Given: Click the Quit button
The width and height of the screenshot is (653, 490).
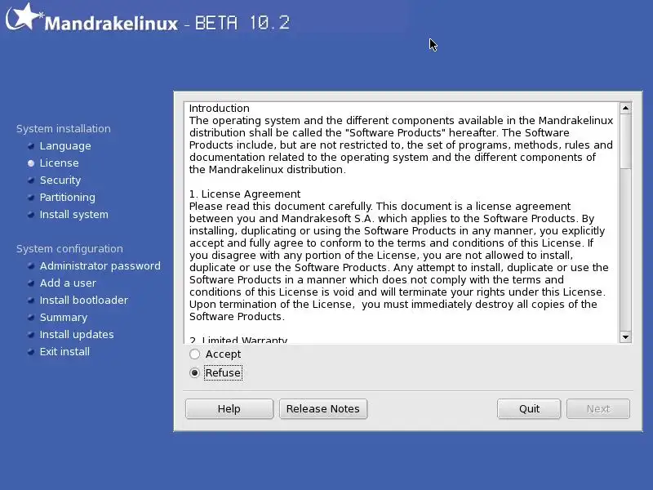Looking at the screenshot, I should point(529,409).
